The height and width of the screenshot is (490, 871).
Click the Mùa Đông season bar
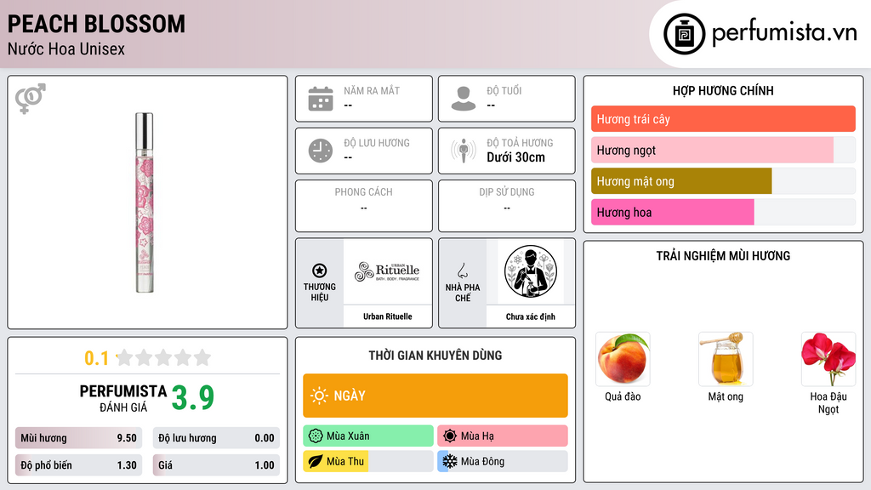pyautogui.click(x=503, y=462)
